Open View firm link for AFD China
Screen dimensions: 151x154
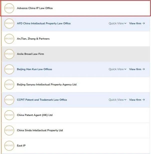pos(137,24)
